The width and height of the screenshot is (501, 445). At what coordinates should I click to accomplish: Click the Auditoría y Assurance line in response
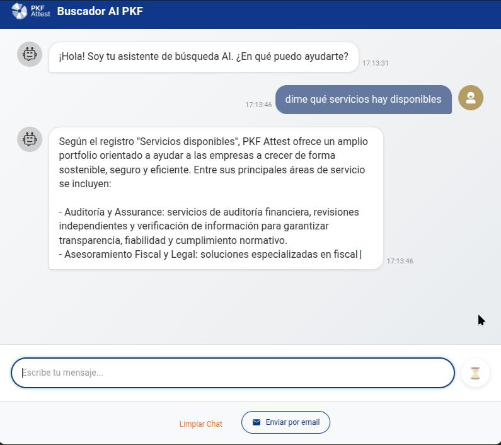[209, 212]
